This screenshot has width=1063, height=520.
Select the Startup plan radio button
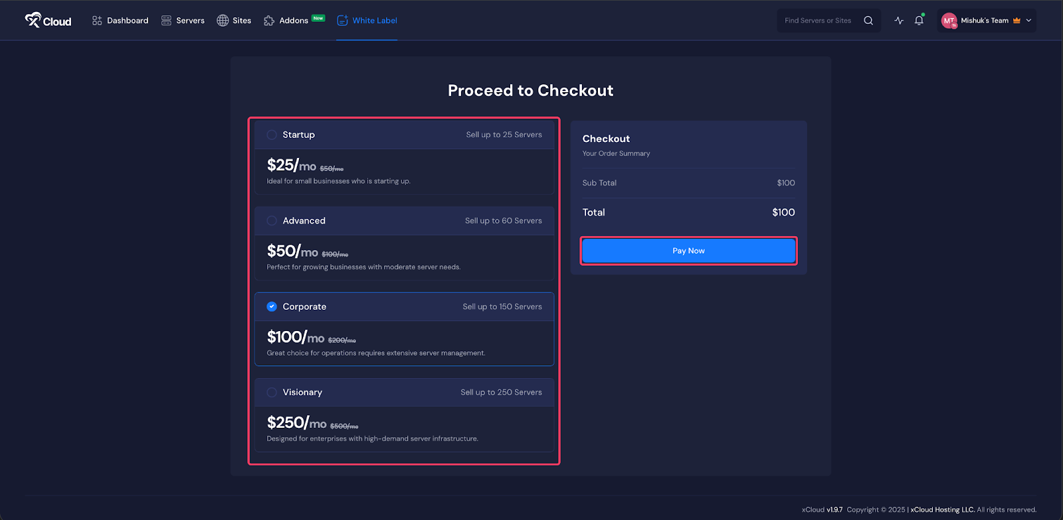272,135
